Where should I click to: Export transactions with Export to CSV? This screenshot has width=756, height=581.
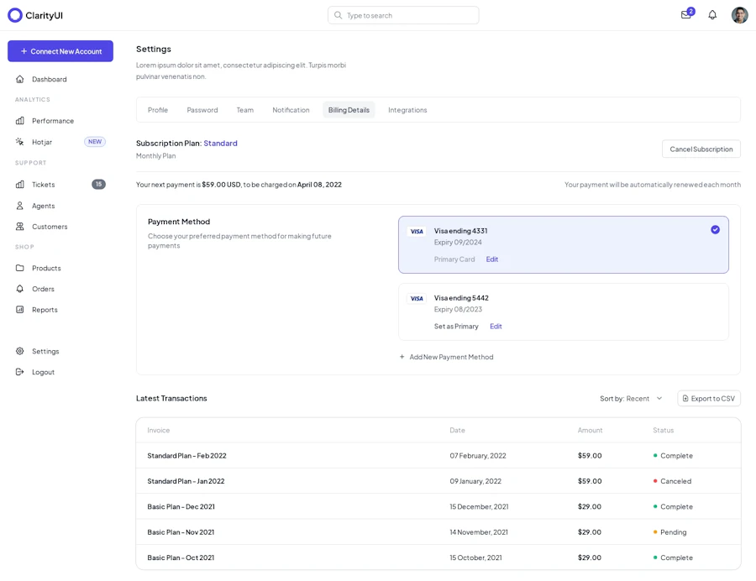[x=709, y=399]
